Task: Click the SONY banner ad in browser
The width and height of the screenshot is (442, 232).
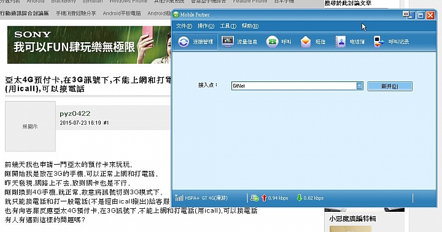Action: (89, 45)
